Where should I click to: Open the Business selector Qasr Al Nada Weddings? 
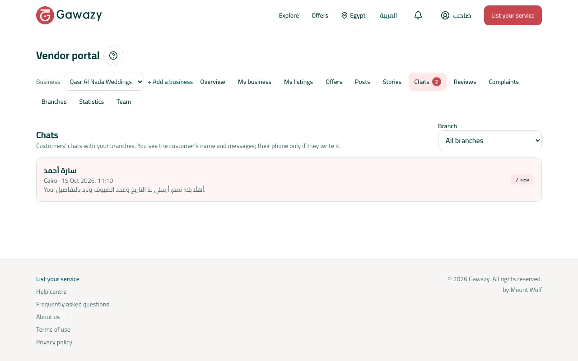[104, 82]
